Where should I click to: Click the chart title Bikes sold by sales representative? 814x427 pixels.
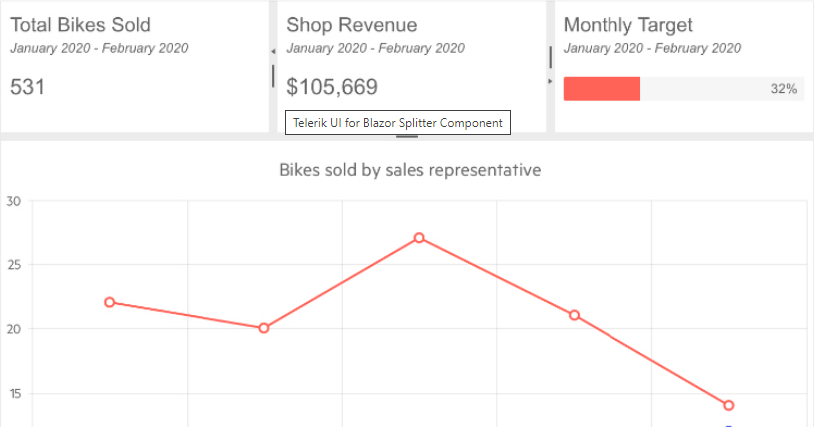410,170
